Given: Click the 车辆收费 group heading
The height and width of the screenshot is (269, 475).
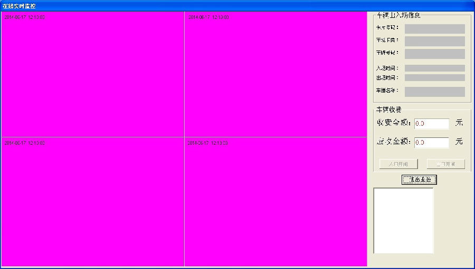Looking at the screenshot, I should pos(388,109).
